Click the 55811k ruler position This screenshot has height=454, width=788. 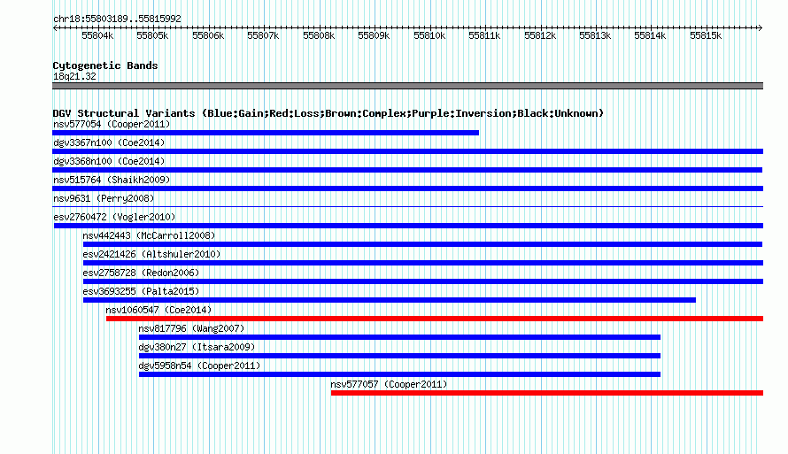click(x=484, y=35)
